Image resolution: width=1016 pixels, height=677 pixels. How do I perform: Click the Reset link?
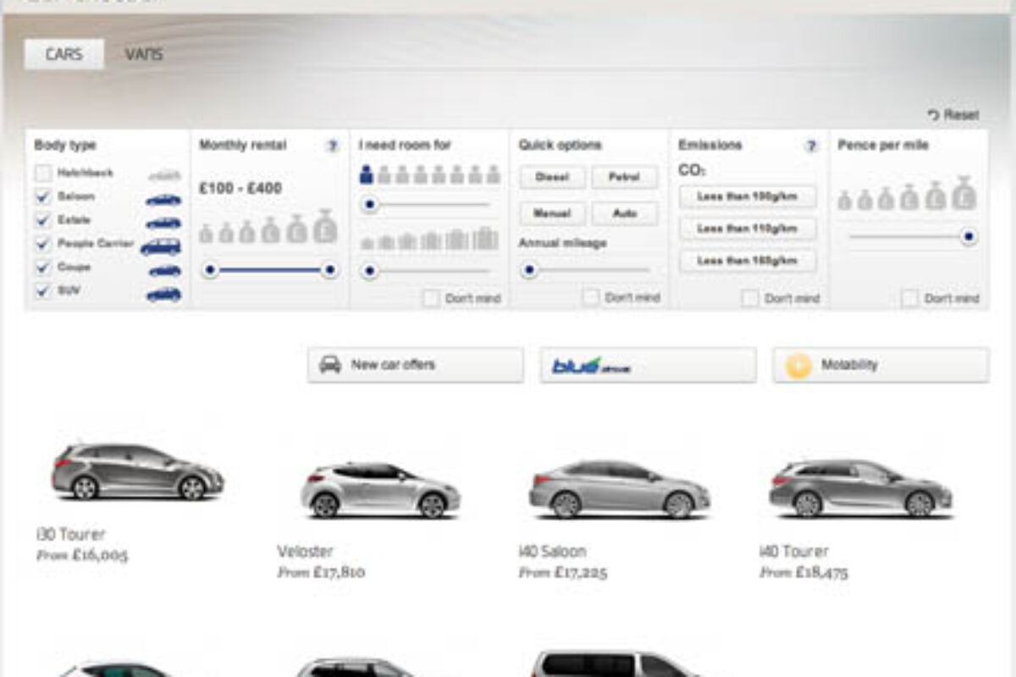953,114
